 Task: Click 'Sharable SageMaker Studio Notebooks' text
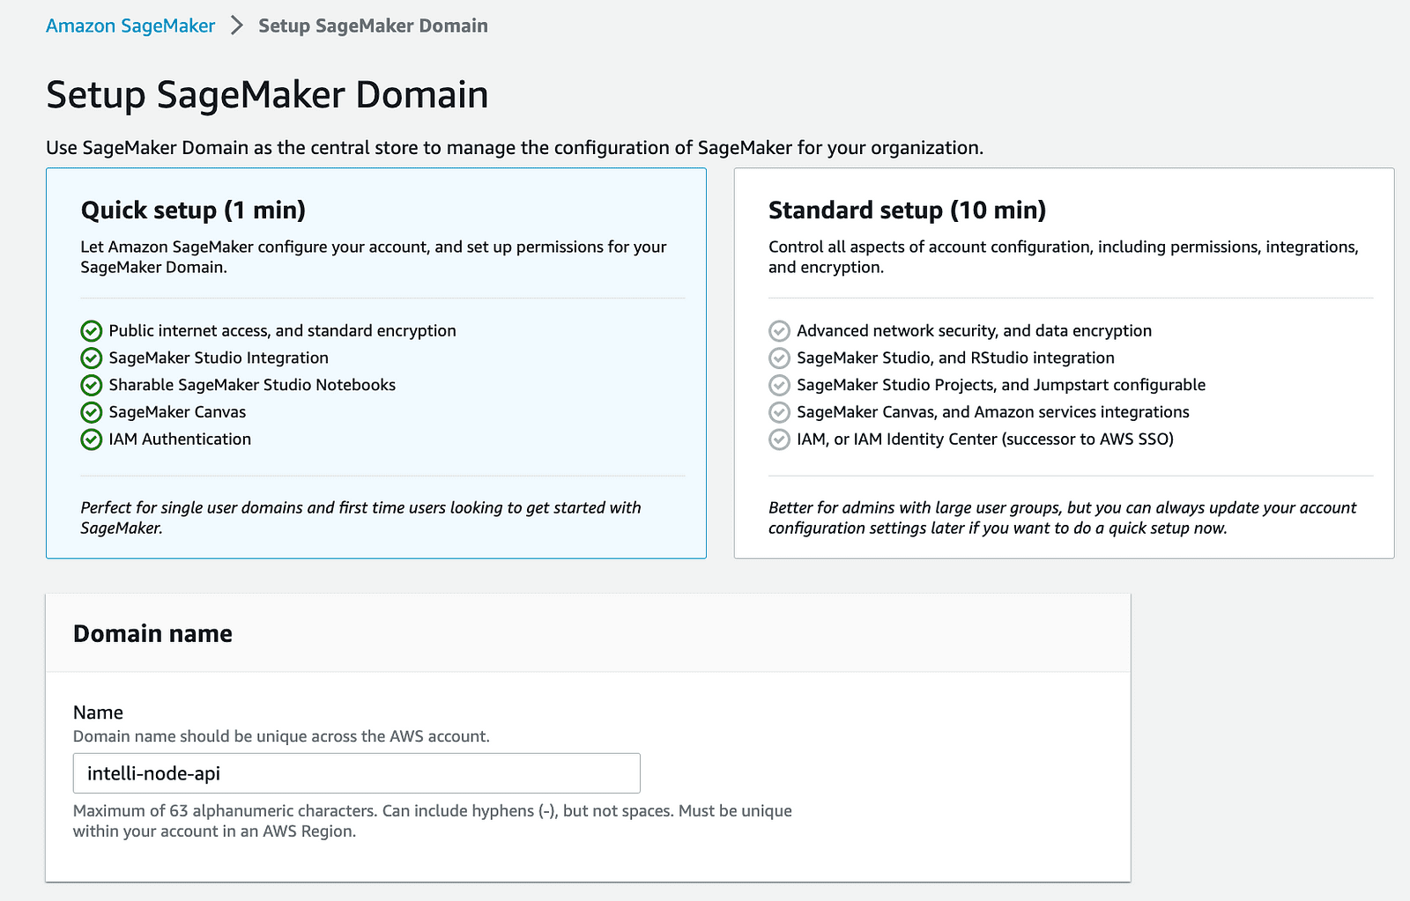(252, 385)
